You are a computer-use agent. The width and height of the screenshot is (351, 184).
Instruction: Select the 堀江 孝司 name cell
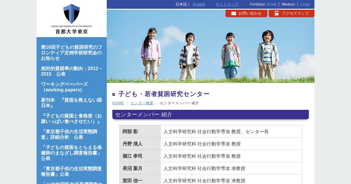[x=140, y=156]
